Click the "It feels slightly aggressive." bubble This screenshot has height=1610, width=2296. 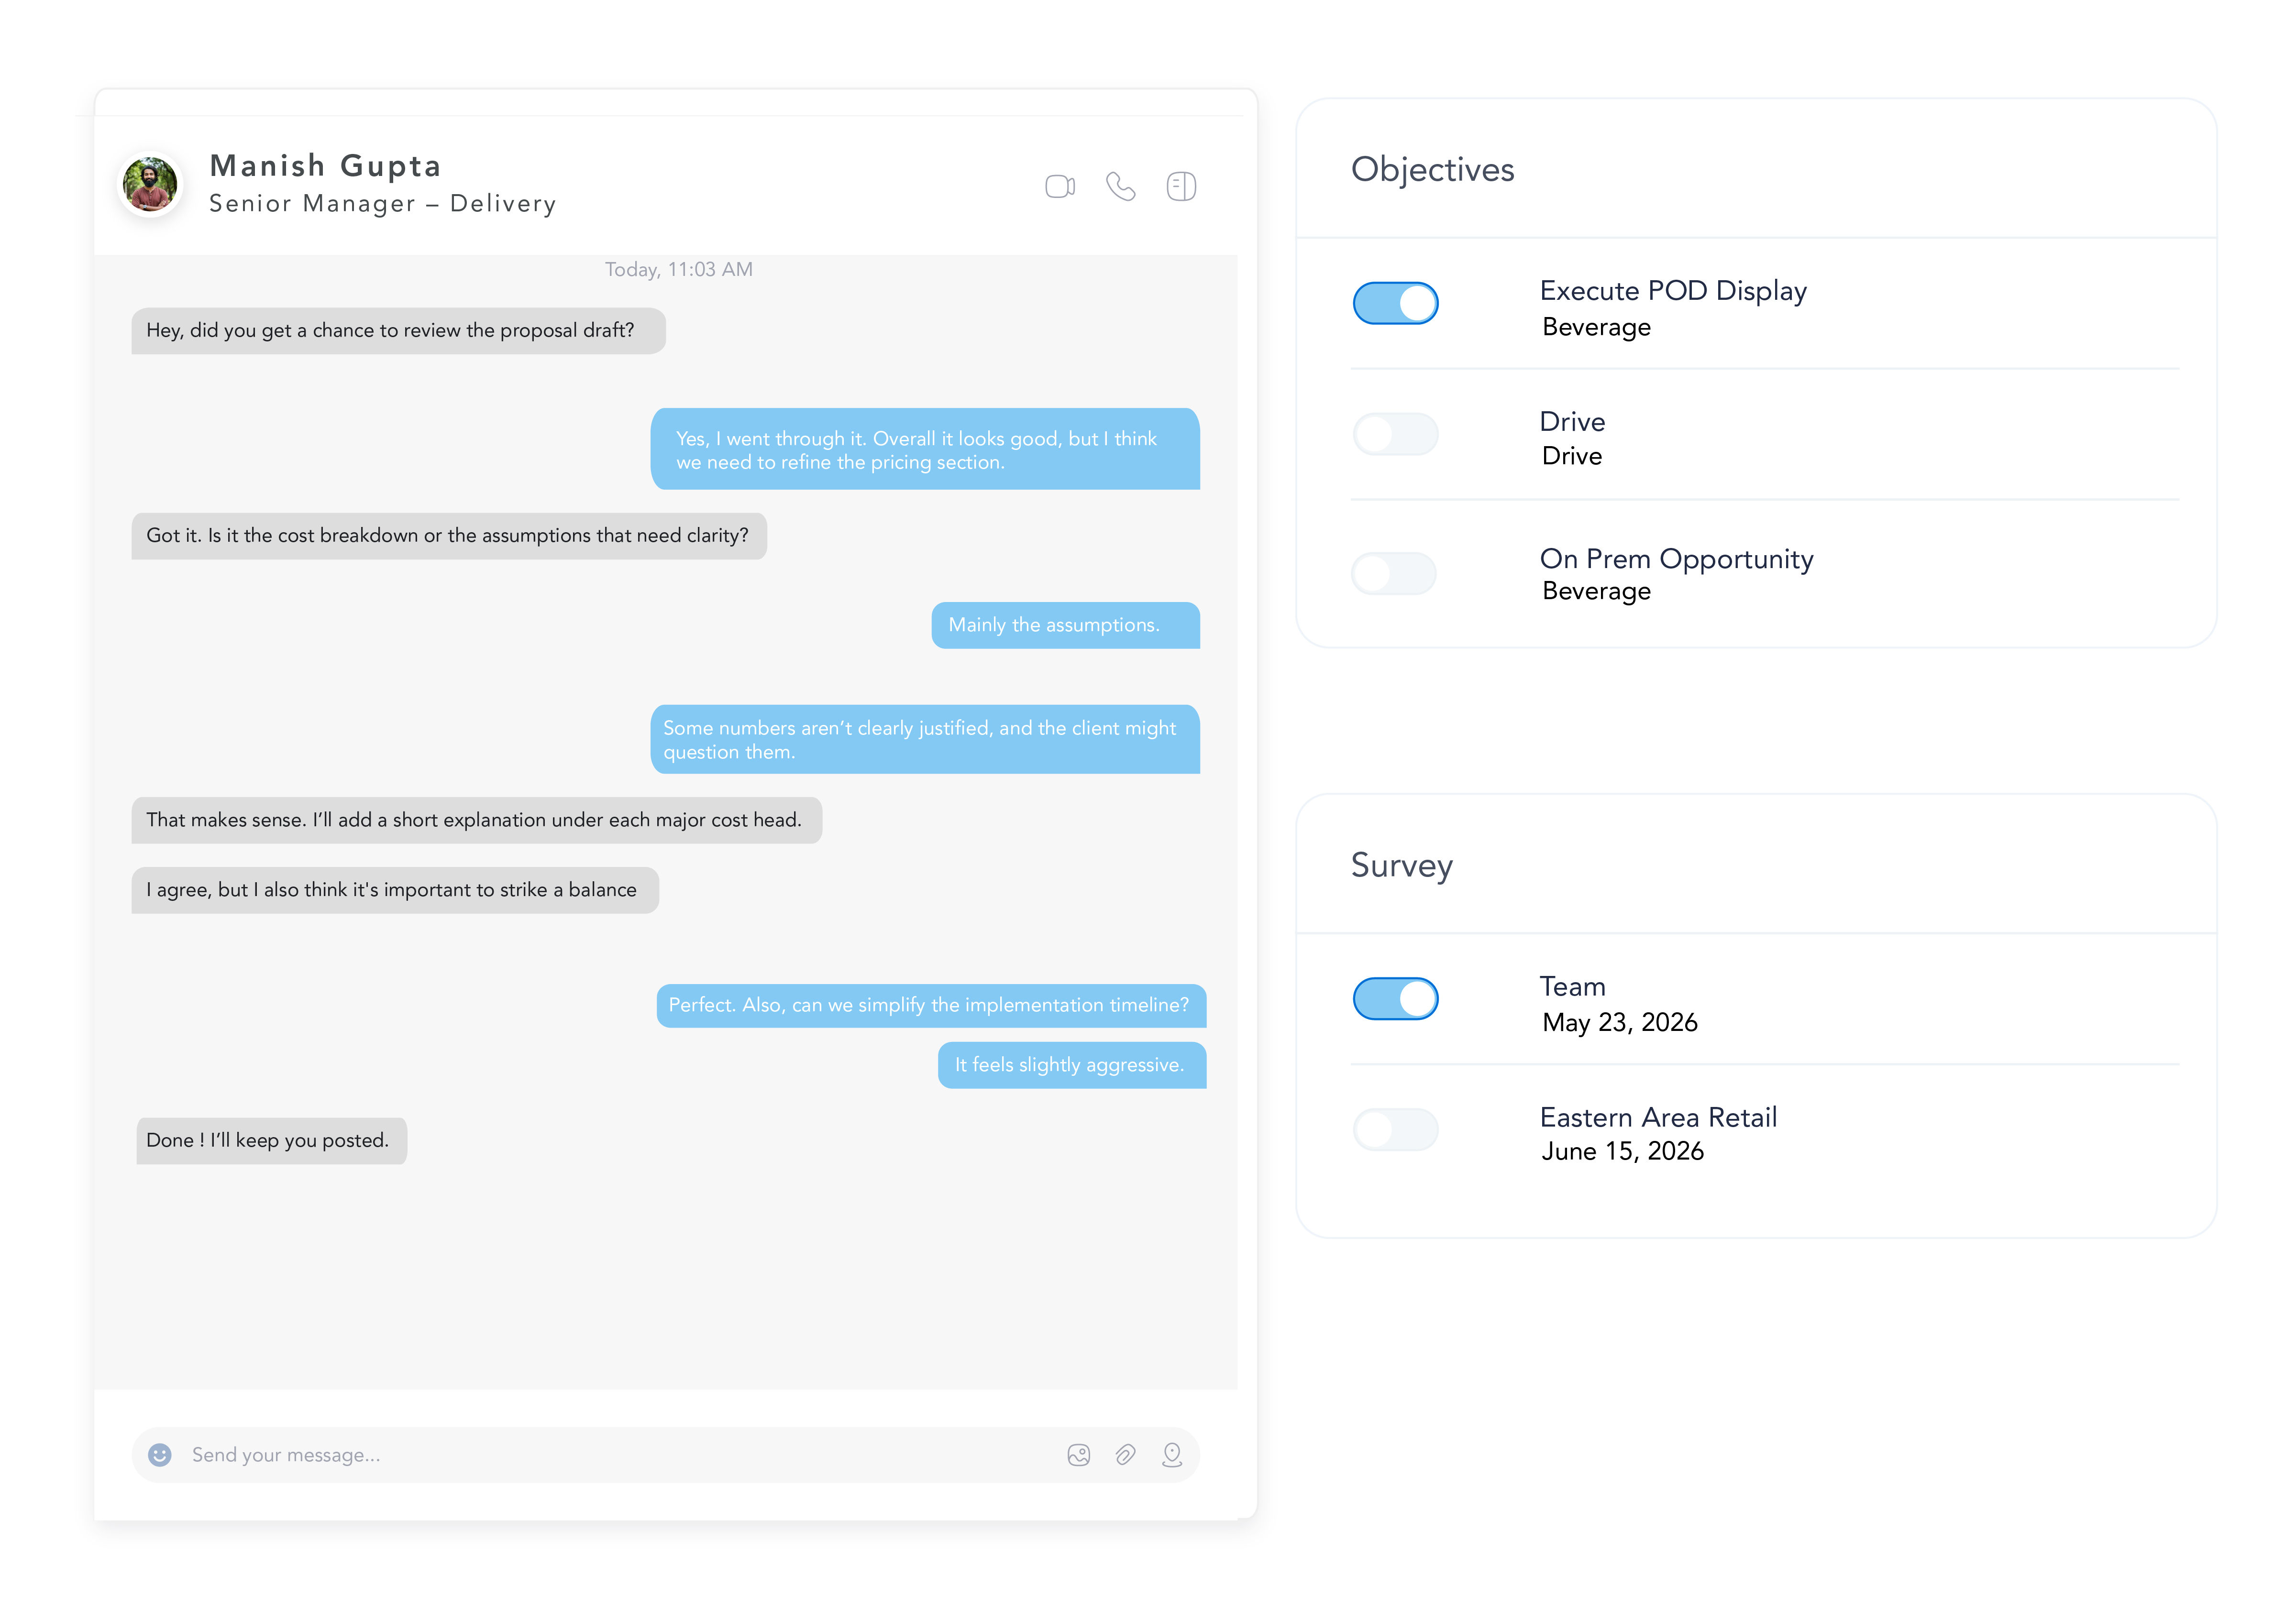click(1071, 1065)
